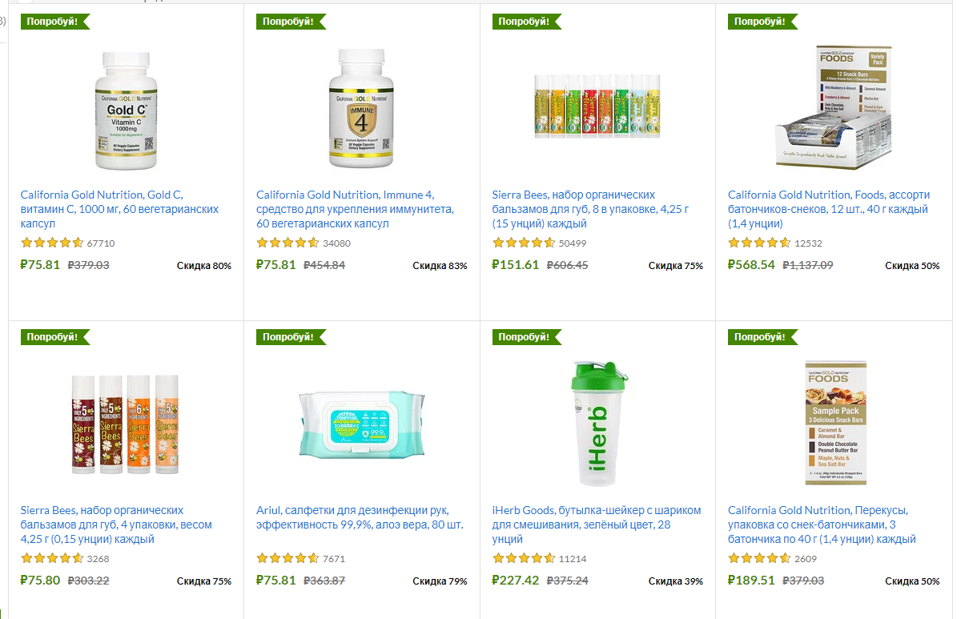Open the Immune 4 bottle image
The image size is (965, 619).
click(362, 109)
